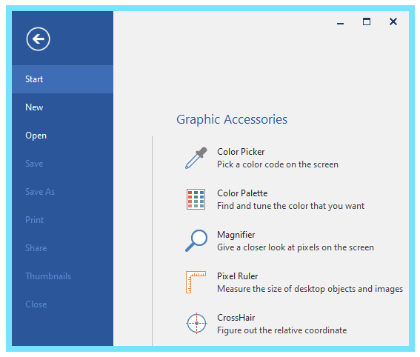Select Close in the sidebar
The height and width of the screenshot is (357, 420).
click(x=63, y=304)
